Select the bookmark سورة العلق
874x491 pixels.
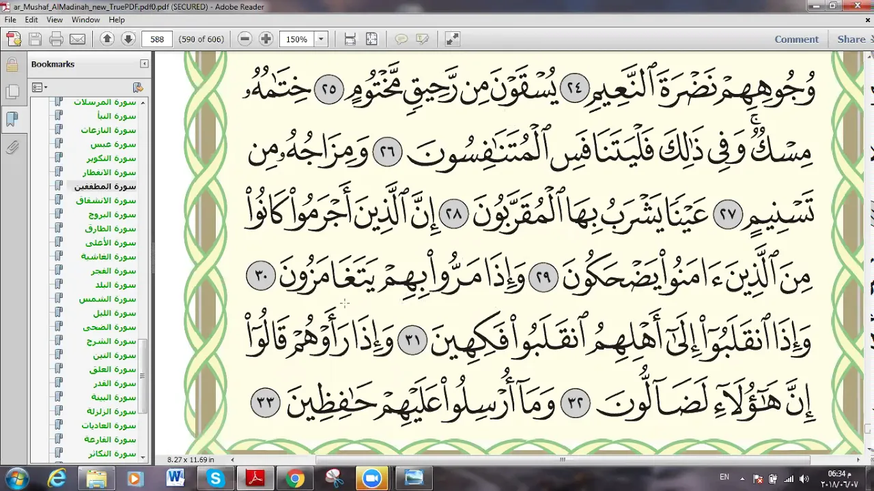(x=113, y=370)
